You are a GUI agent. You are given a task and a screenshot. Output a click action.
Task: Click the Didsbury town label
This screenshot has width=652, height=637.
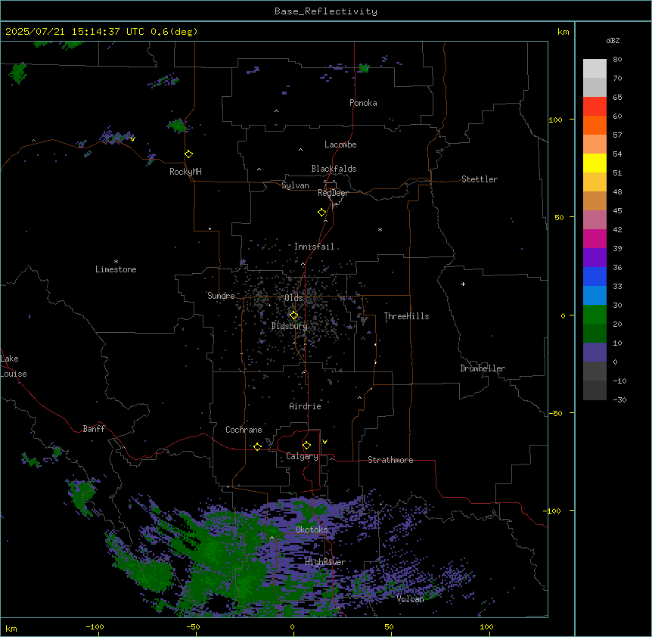pos(290,326)
